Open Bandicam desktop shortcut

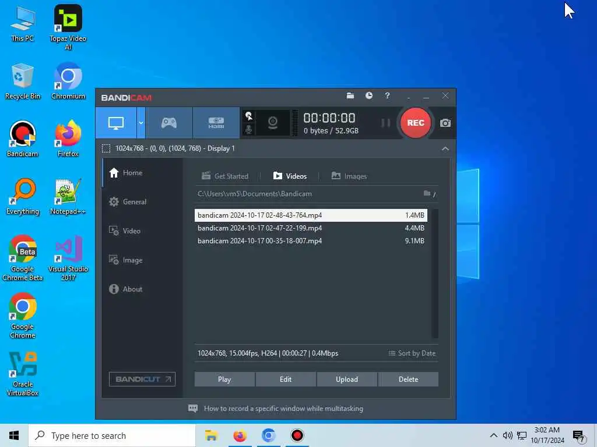coord(23,139)
